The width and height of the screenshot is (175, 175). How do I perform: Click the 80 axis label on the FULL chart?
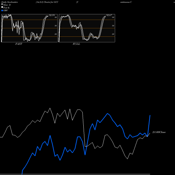click(113, 17)
